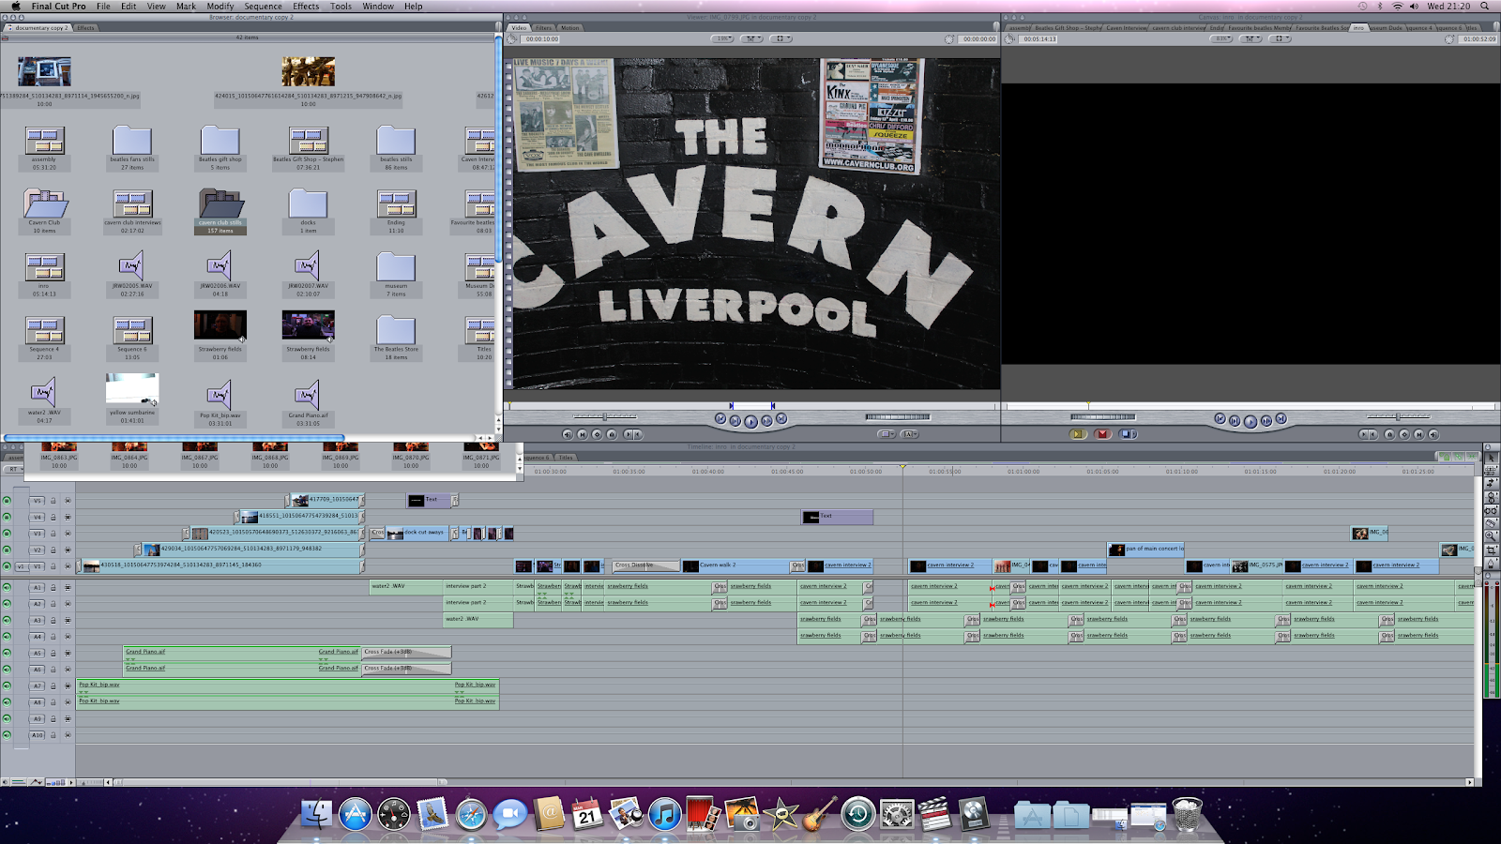Lock video track V4
The width and height of the screenshot is (1501, 844).
coord(53,518)
